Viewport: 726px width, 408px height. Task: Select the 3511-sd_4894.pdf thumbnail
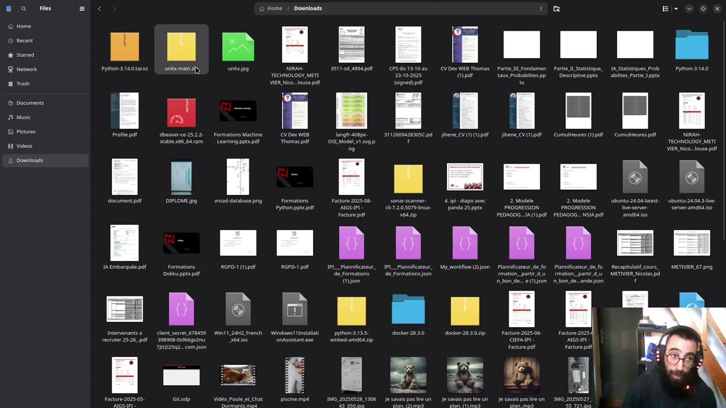click(x=352, y=45)
